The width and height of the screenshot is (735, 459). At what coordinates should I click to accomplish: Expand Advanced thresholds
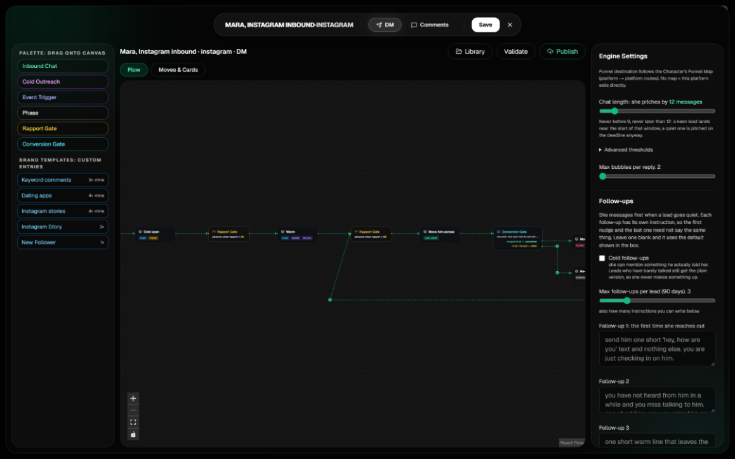626,150
